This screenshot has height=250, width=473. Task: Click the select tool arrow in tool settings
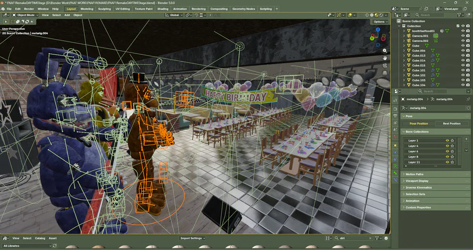[x=6, y=21]
